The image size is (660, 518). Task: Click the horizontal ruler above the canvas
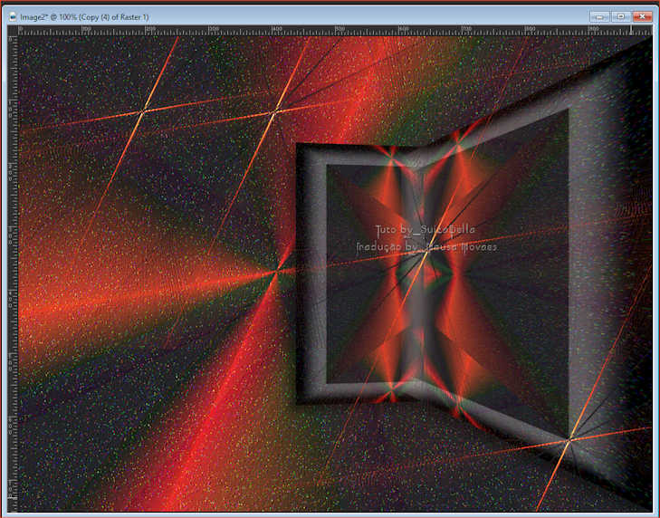click(x=335, y=31)
